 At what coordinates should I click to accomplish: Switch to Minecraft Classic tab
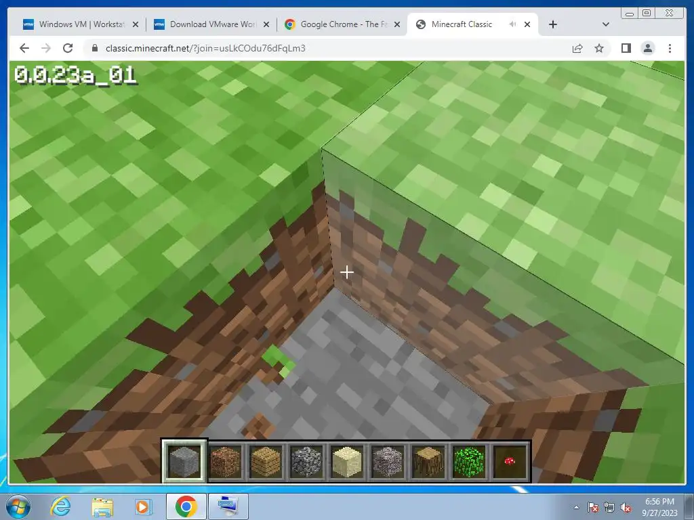point(472,24)
